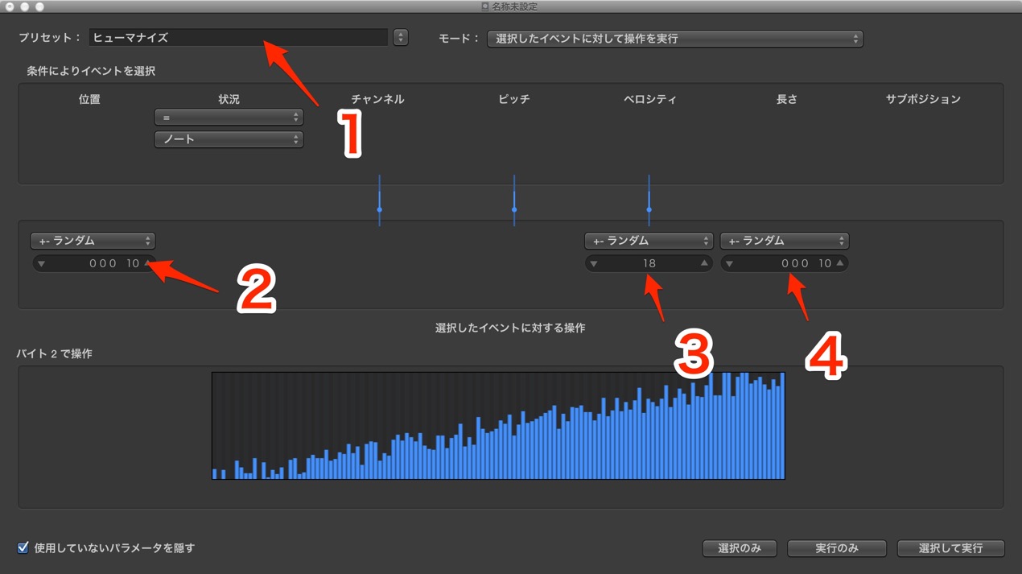Click the ヒューマナイズ preset name field
This screenshot has height=574, width=1022.
coord(239,38)
